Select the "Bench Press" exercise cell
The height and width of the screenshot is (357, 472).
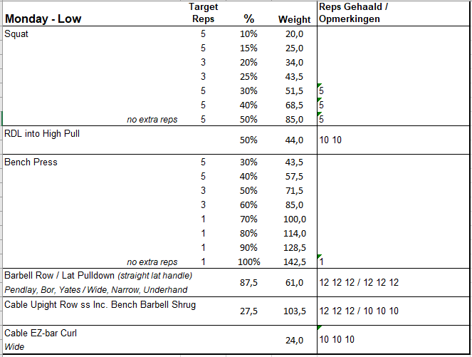[31, 162]
